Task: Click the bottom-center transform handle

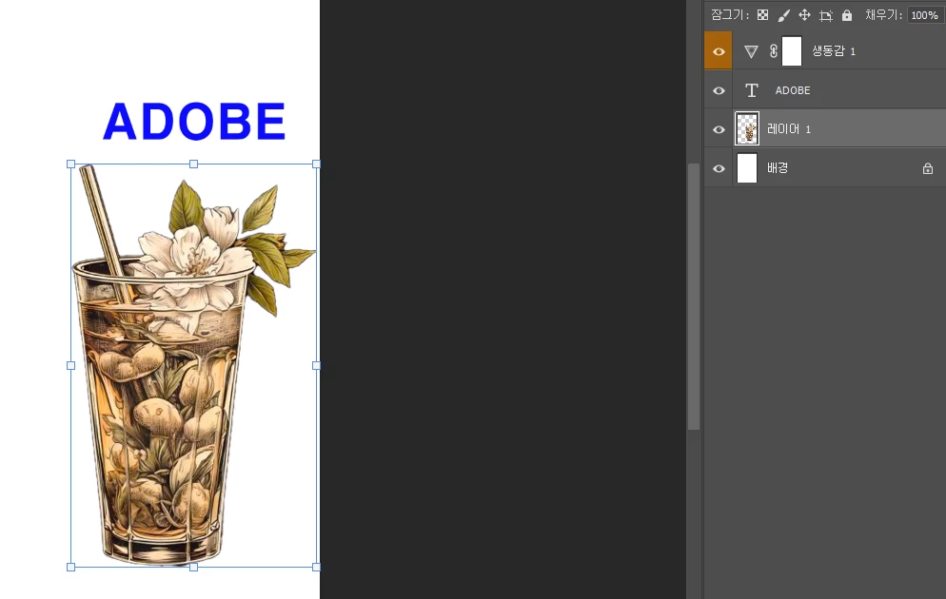Action: pyautogui.click(x=193, y=567)
